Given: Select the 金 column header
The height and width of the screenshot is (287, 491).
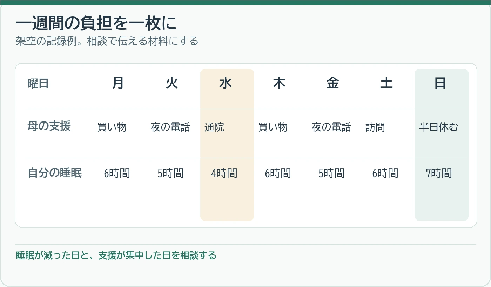Looking at the screenshot, I should (333, 83).
